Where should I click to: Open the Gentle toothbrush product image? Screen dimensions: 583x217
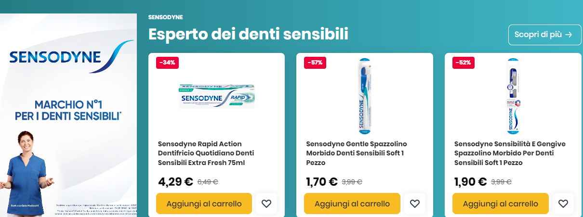click(x=364, y=96)
